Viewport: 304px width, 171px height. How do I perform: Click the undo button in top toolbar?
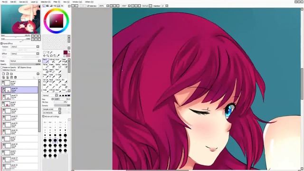click(73, 6)
